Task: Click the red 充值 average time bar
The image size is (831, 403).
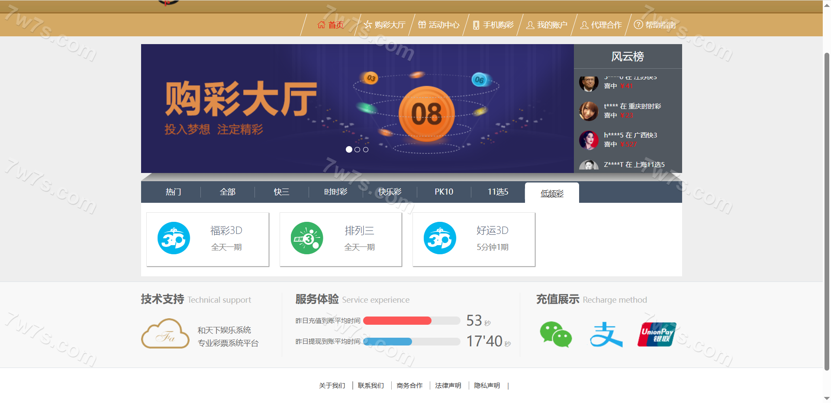Action: (397, 321)
